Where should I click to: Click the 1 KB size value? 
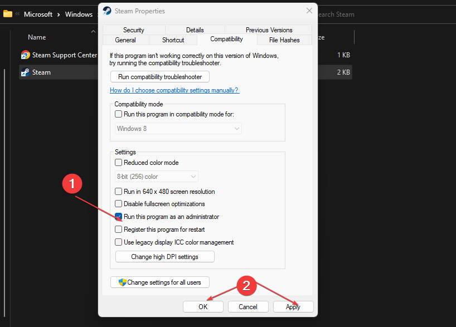tap(343, 55)
